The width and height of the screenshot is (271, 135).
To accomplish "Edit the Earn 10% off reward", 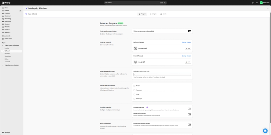I will pos(188,48).
